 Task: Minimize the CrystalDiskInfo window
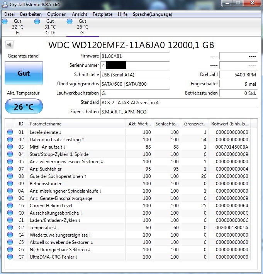pyautogui.click(x=227, y=3)
